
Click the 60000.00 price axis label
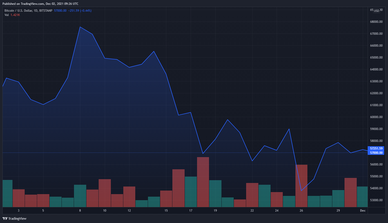[376, 117]
